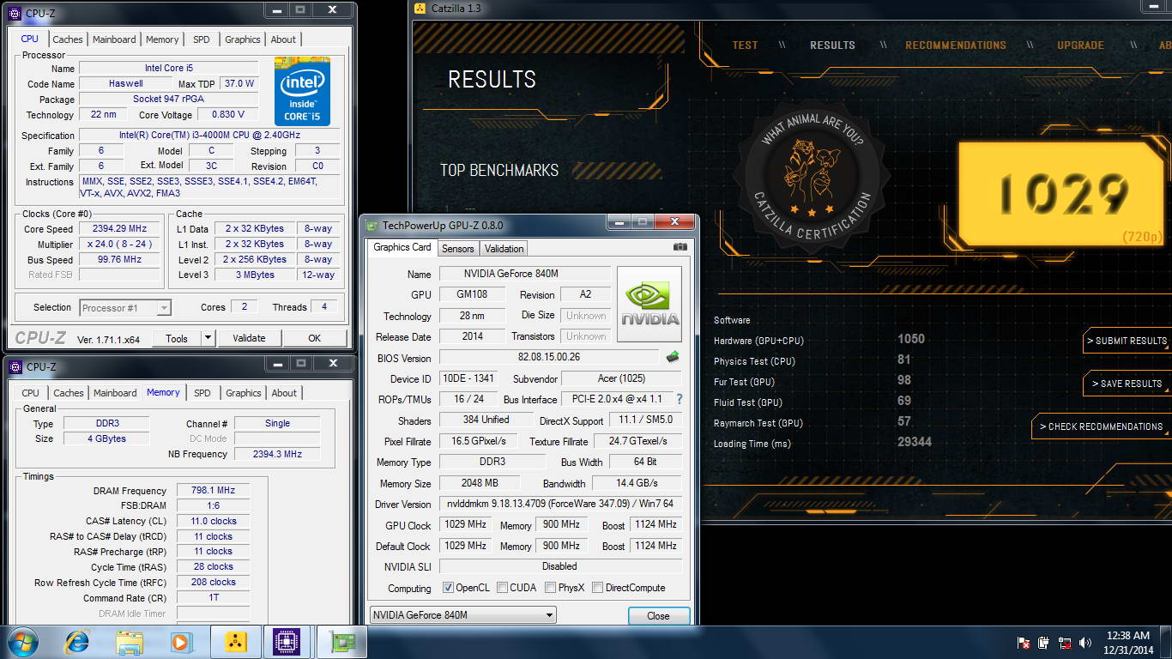
Task: Click the GPU name field NVIDIA GeForce 840M
Action: pyautogui.click(x=524, y=274)
